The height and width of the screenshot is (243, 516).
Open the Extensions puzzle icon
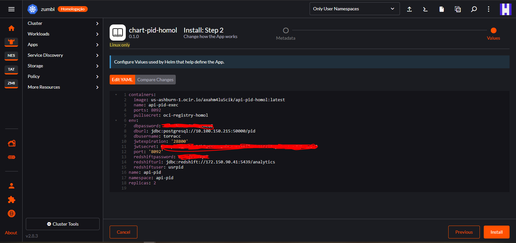coord(11,200)
